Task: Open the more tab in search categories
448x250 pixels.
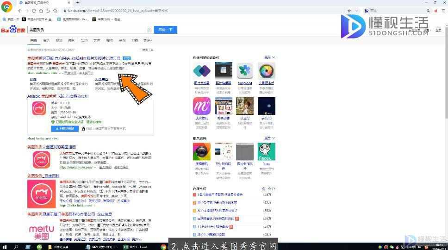Action: (x=148, y=40)
